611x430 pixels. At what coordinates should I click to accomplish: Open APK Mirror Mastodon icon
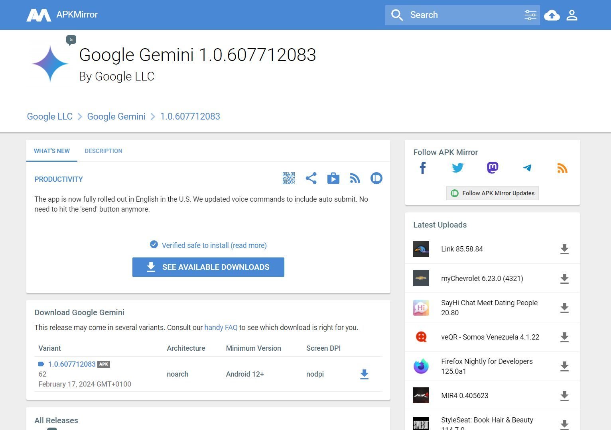point(493,168)
